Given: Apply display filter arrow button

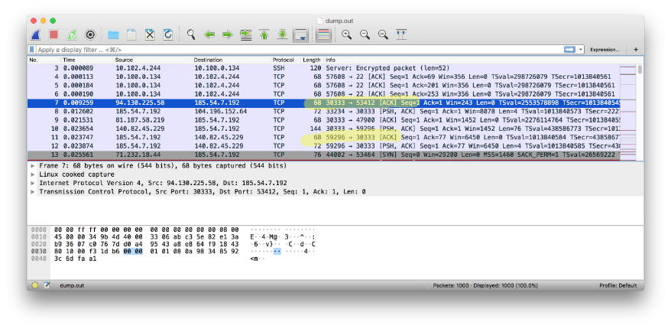Looking at the screenshot, I should (x=569, y=50).
